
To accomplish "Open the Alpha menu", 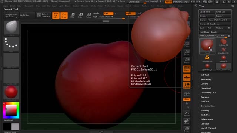I will coord(6,6).
